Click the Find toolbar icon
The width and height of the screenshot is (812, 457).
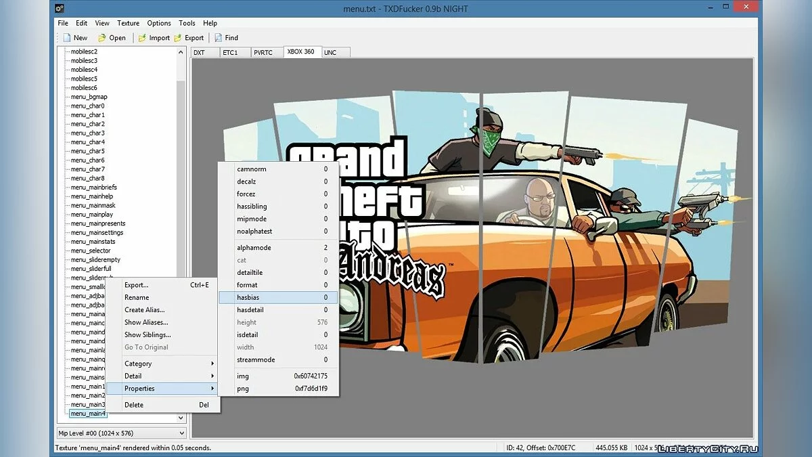[x=219, y=38]
